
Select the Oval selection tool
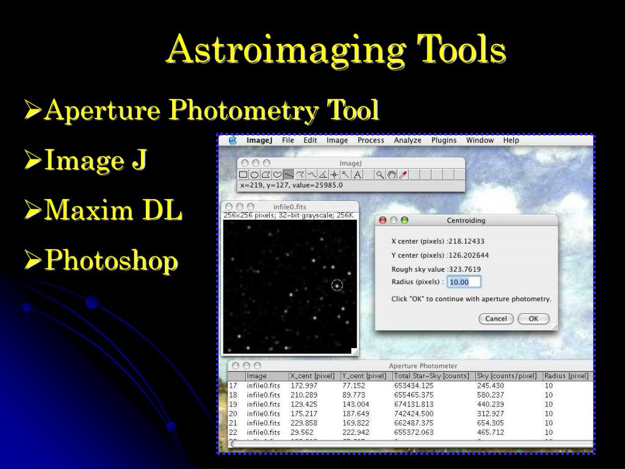pos(255,175)
